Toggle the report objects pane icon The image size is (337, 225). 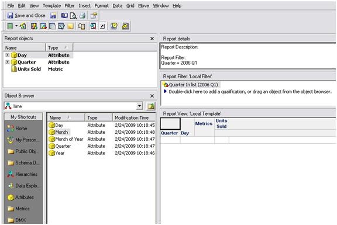[x=34, y=26]
